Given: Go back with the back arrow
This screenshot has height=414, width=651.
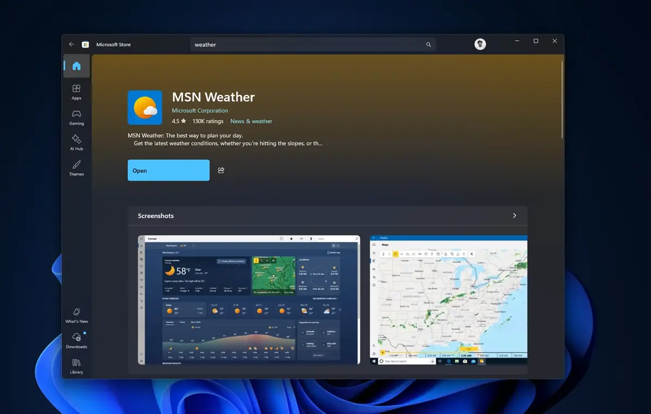Looking at the screenshot, I should coord(72,44).
